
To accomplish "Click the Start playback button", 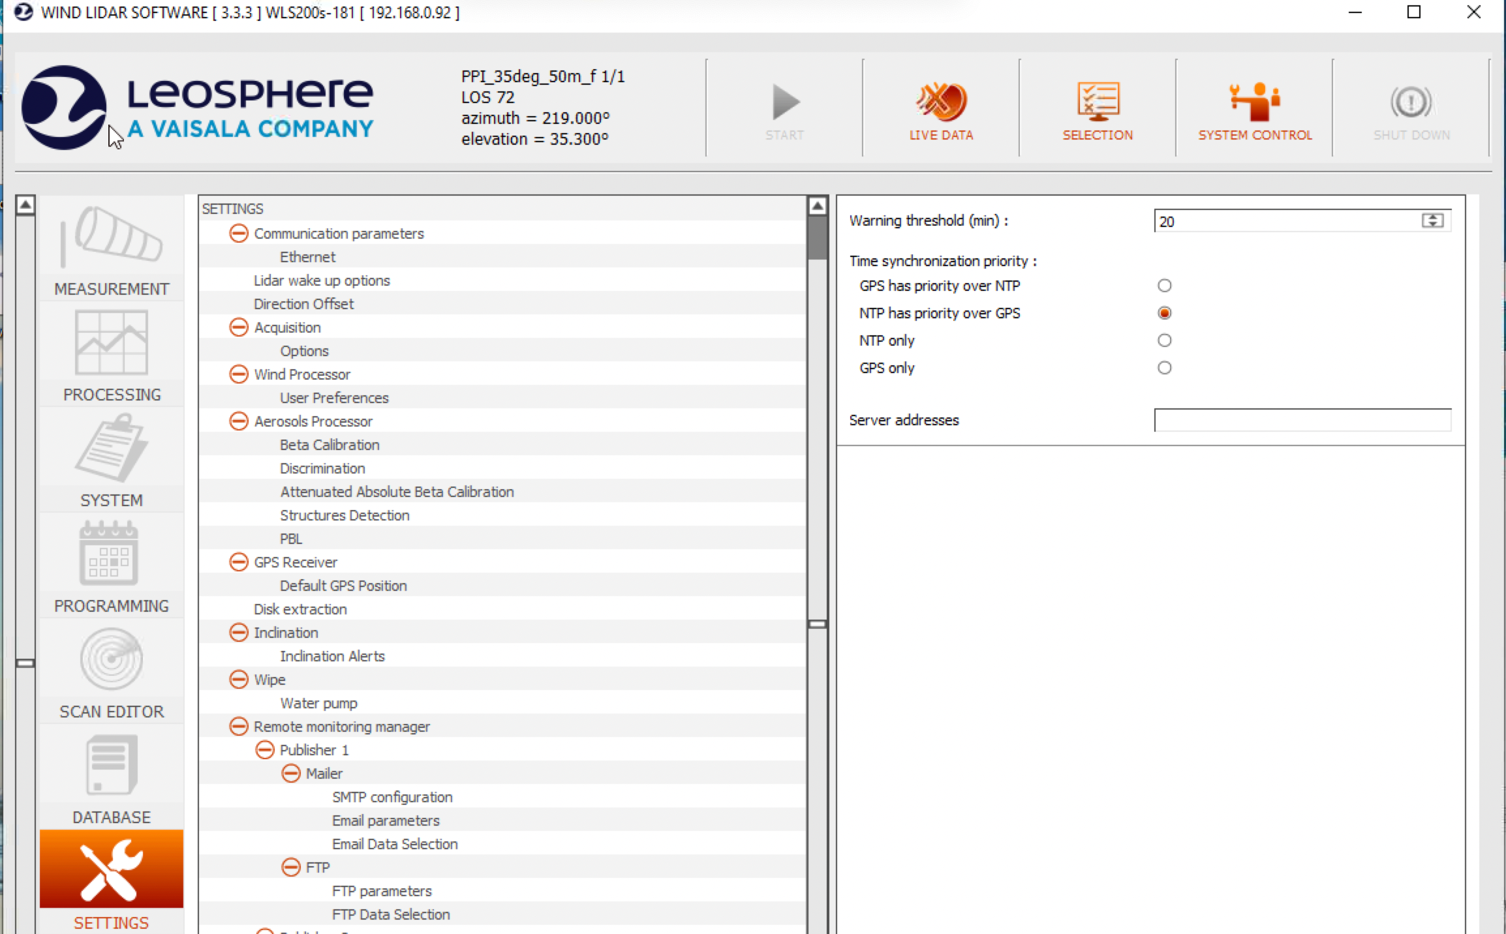I will tap(784, 110).
